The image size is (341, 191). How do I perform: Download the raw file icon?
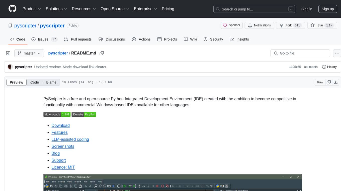click(x=336, y=82)
